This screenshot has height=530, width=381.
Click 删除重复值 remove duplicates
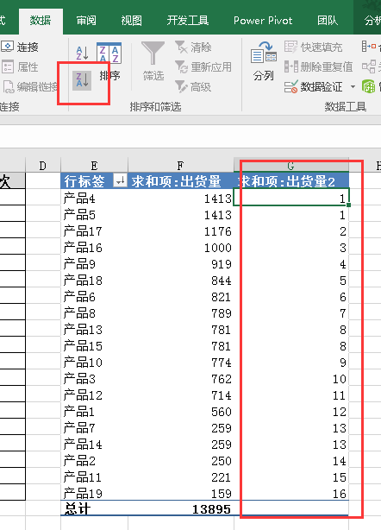pos(318,67)
